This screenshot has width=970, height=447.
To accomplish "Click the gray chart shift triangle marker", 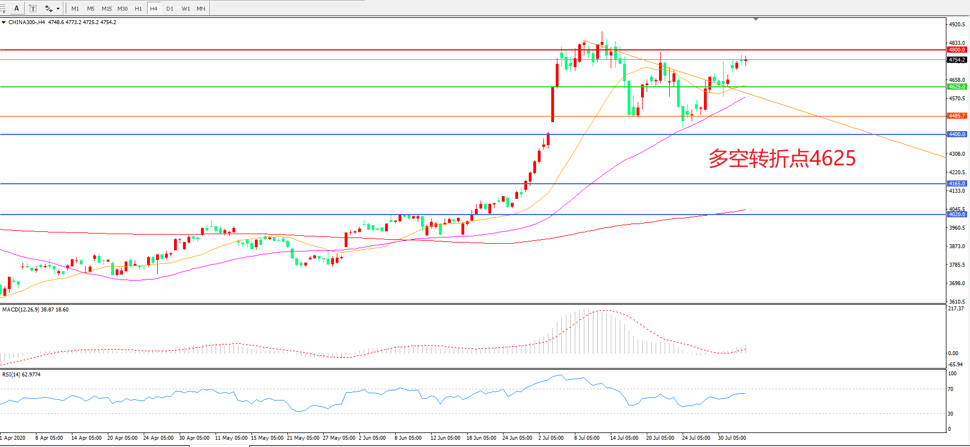I will point(756,19).
